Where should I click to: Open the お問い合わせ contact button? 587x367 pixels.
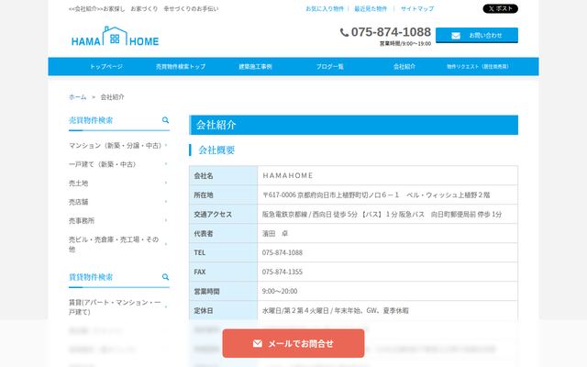pos(477,35)
